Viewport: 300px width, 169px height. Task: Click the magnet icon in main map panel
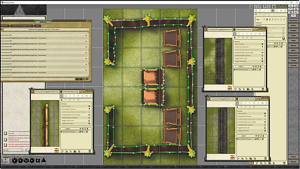tap(283, 39)
